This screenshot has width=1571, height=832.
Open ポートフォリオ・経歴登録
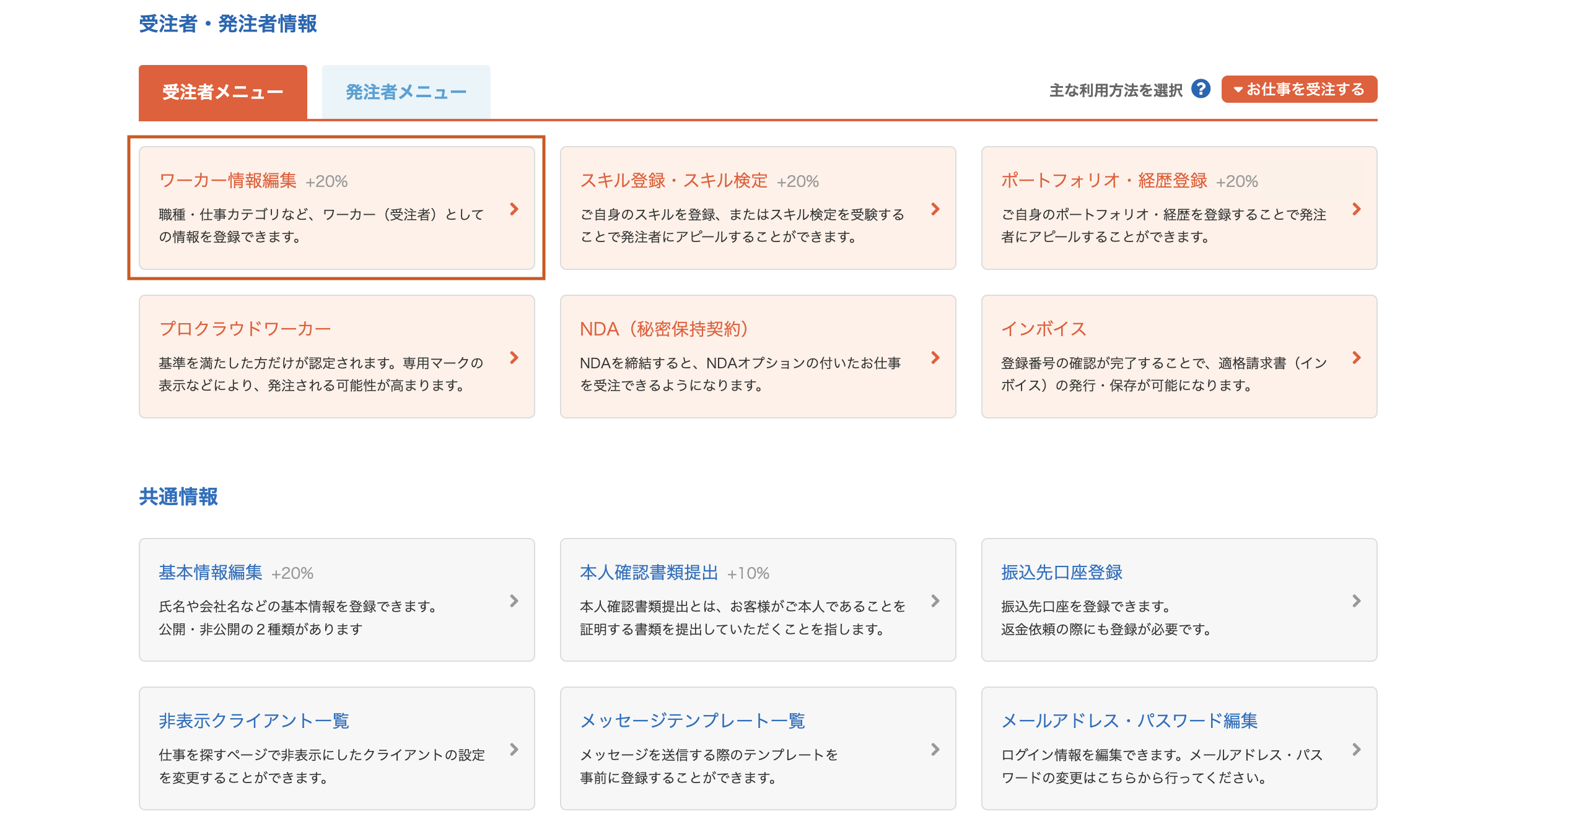pyautogui.click(x=1104, y=180)
